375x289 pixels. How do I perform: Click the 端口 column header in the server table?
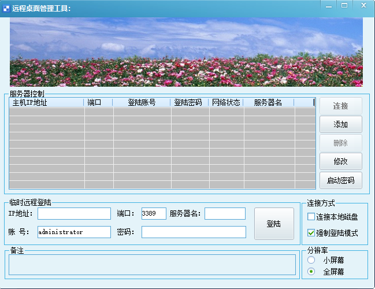98,103
